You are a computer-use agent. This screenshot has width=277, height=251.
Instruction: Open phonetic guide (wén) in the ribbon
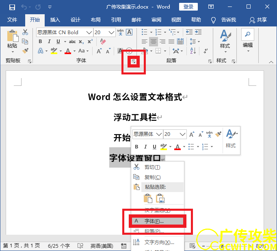click(x=120, y=33)
